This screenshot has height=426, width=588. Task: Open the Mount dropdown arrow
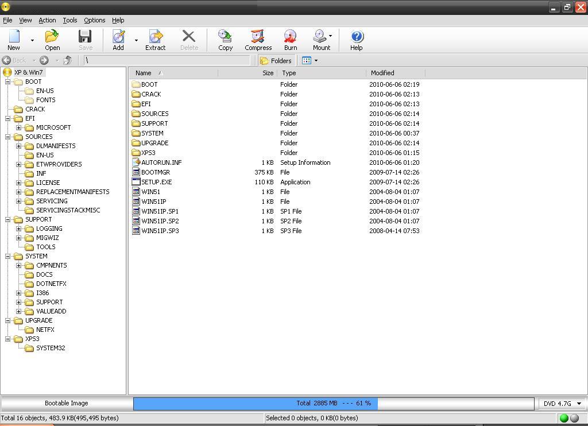click(x=330, y=36)
